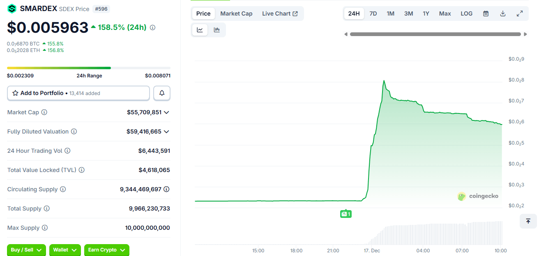Open the Live Chart tab
The image size is (539, 256).
[280, 14]
